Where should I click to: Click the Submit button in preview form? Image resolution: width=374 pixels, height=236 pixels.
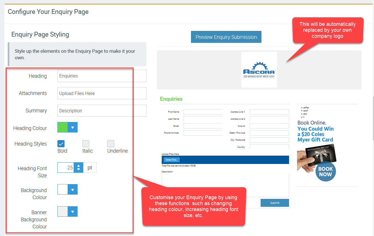(275, 203)
